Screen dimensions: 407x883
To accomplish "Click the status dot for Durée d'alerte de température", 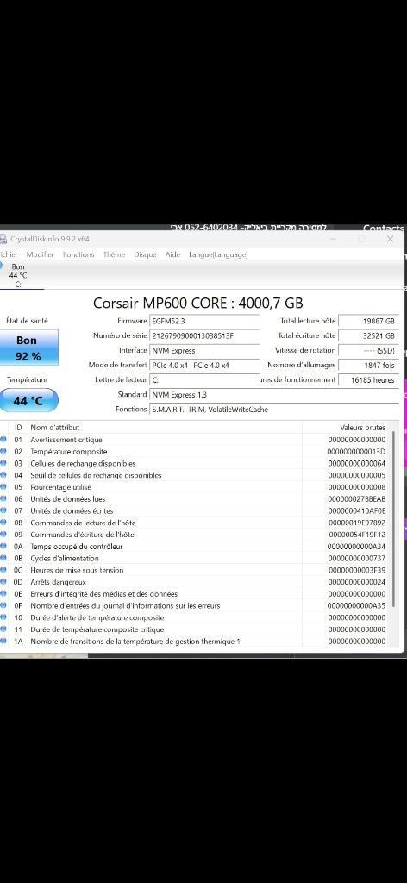I will pos(3,617).
